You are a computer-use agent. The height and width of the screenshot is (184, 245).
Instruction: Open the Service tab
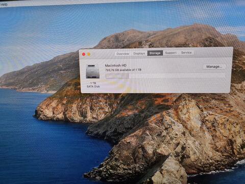tap(186, 53)
